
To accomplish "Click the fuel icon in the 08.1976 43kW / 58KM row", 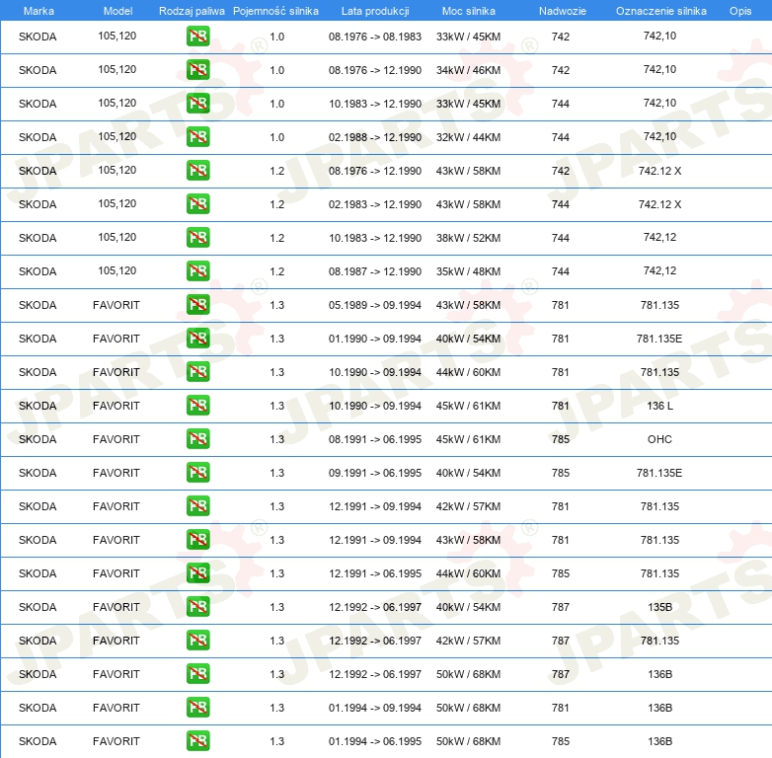I will pos(197,171).
